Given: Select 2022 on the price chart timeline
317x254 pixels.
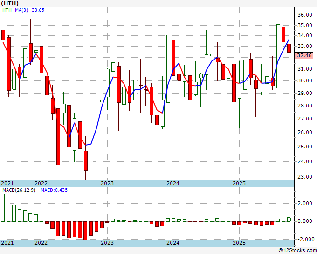Looking at the screenshot, I should 41,183.
